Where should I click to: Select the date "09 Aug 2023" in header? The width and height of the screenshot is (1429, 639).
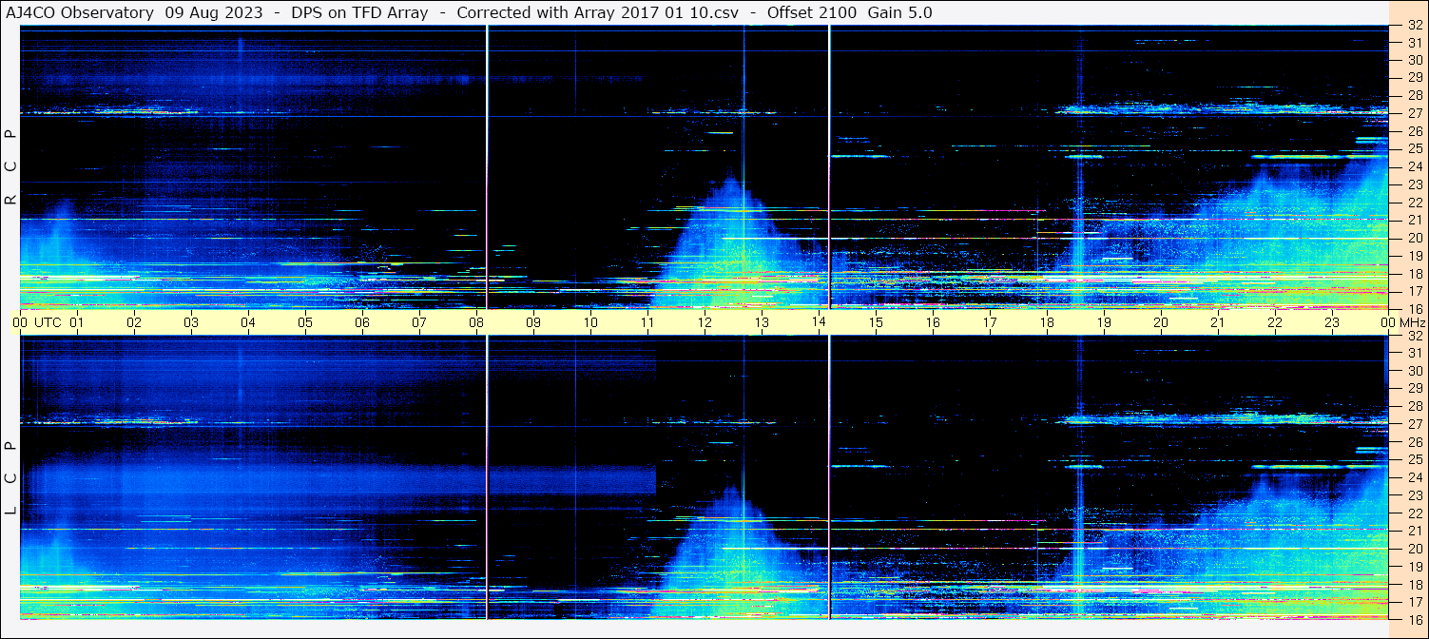pyautogui.click(x=213, y=13)
